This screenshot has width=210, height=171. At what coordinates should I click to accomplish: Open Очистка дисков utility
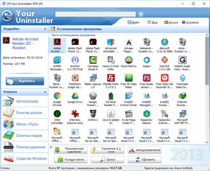pos(24,113)
